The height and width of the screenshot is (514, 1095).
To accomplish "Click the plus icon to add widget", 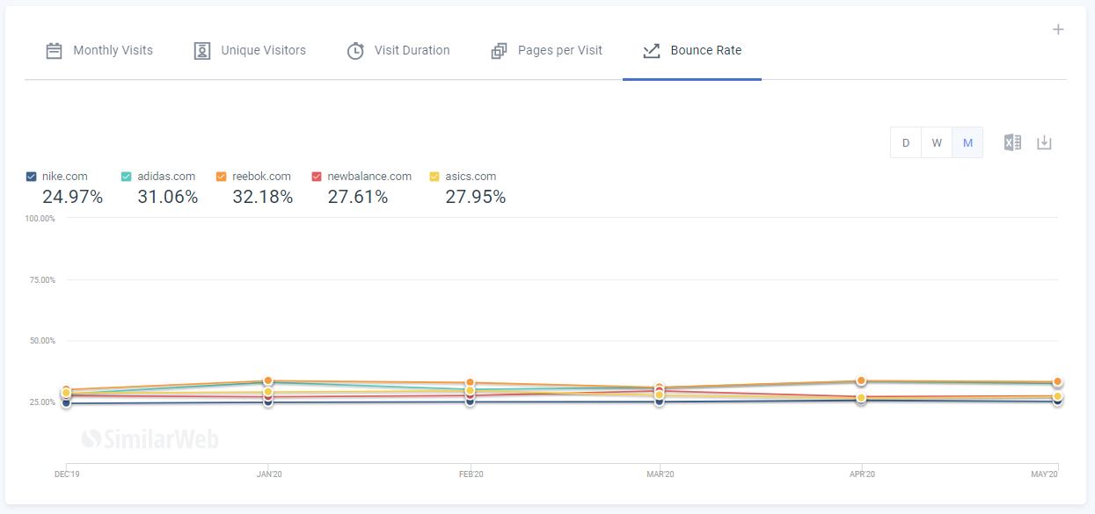I will click(x=1058, y=30).
